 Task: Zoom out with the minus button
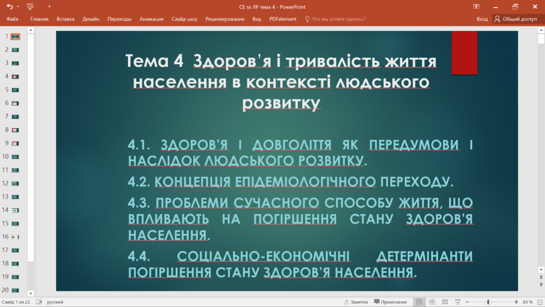pos(467,302)
